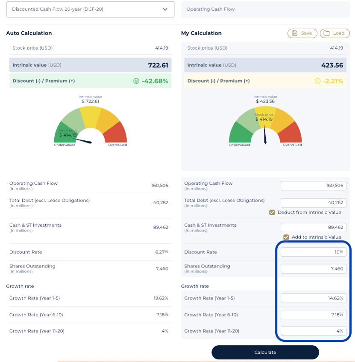The image size is (355, 362).
Task: Toggle Add to Intrinsic Value checkbox
Action: coord(286,237)
